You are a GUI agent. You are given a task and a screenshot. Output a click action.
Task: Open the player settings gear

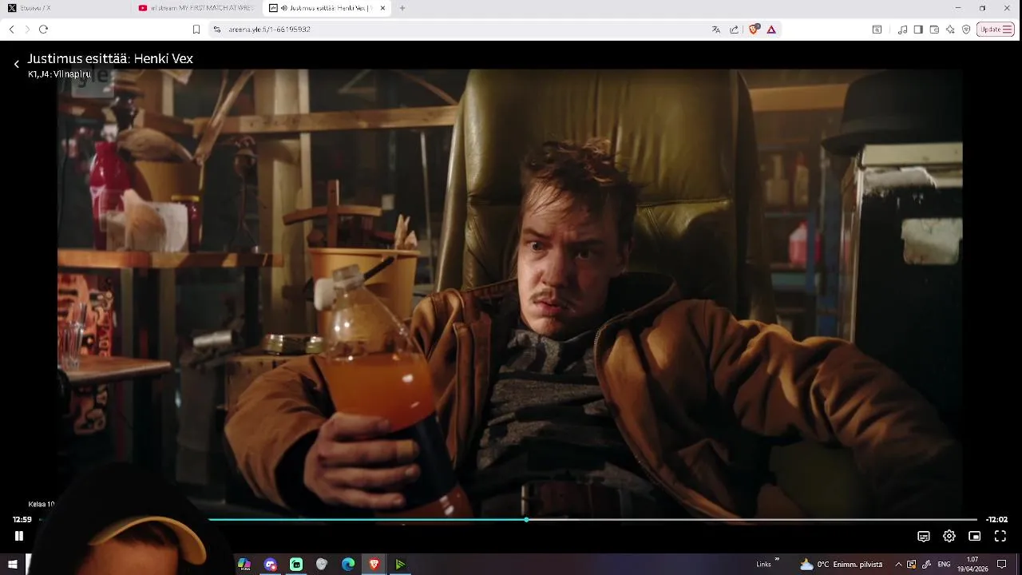949,537
